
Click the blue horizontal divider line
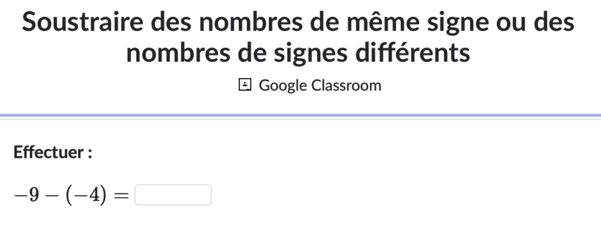pyautogui.click(x=300, y=115)
